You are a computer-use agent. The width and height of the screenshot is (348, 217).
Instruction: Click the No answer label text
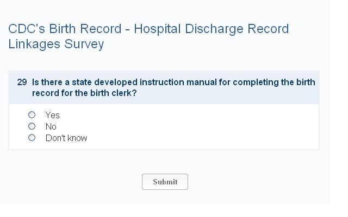(51, 126)
